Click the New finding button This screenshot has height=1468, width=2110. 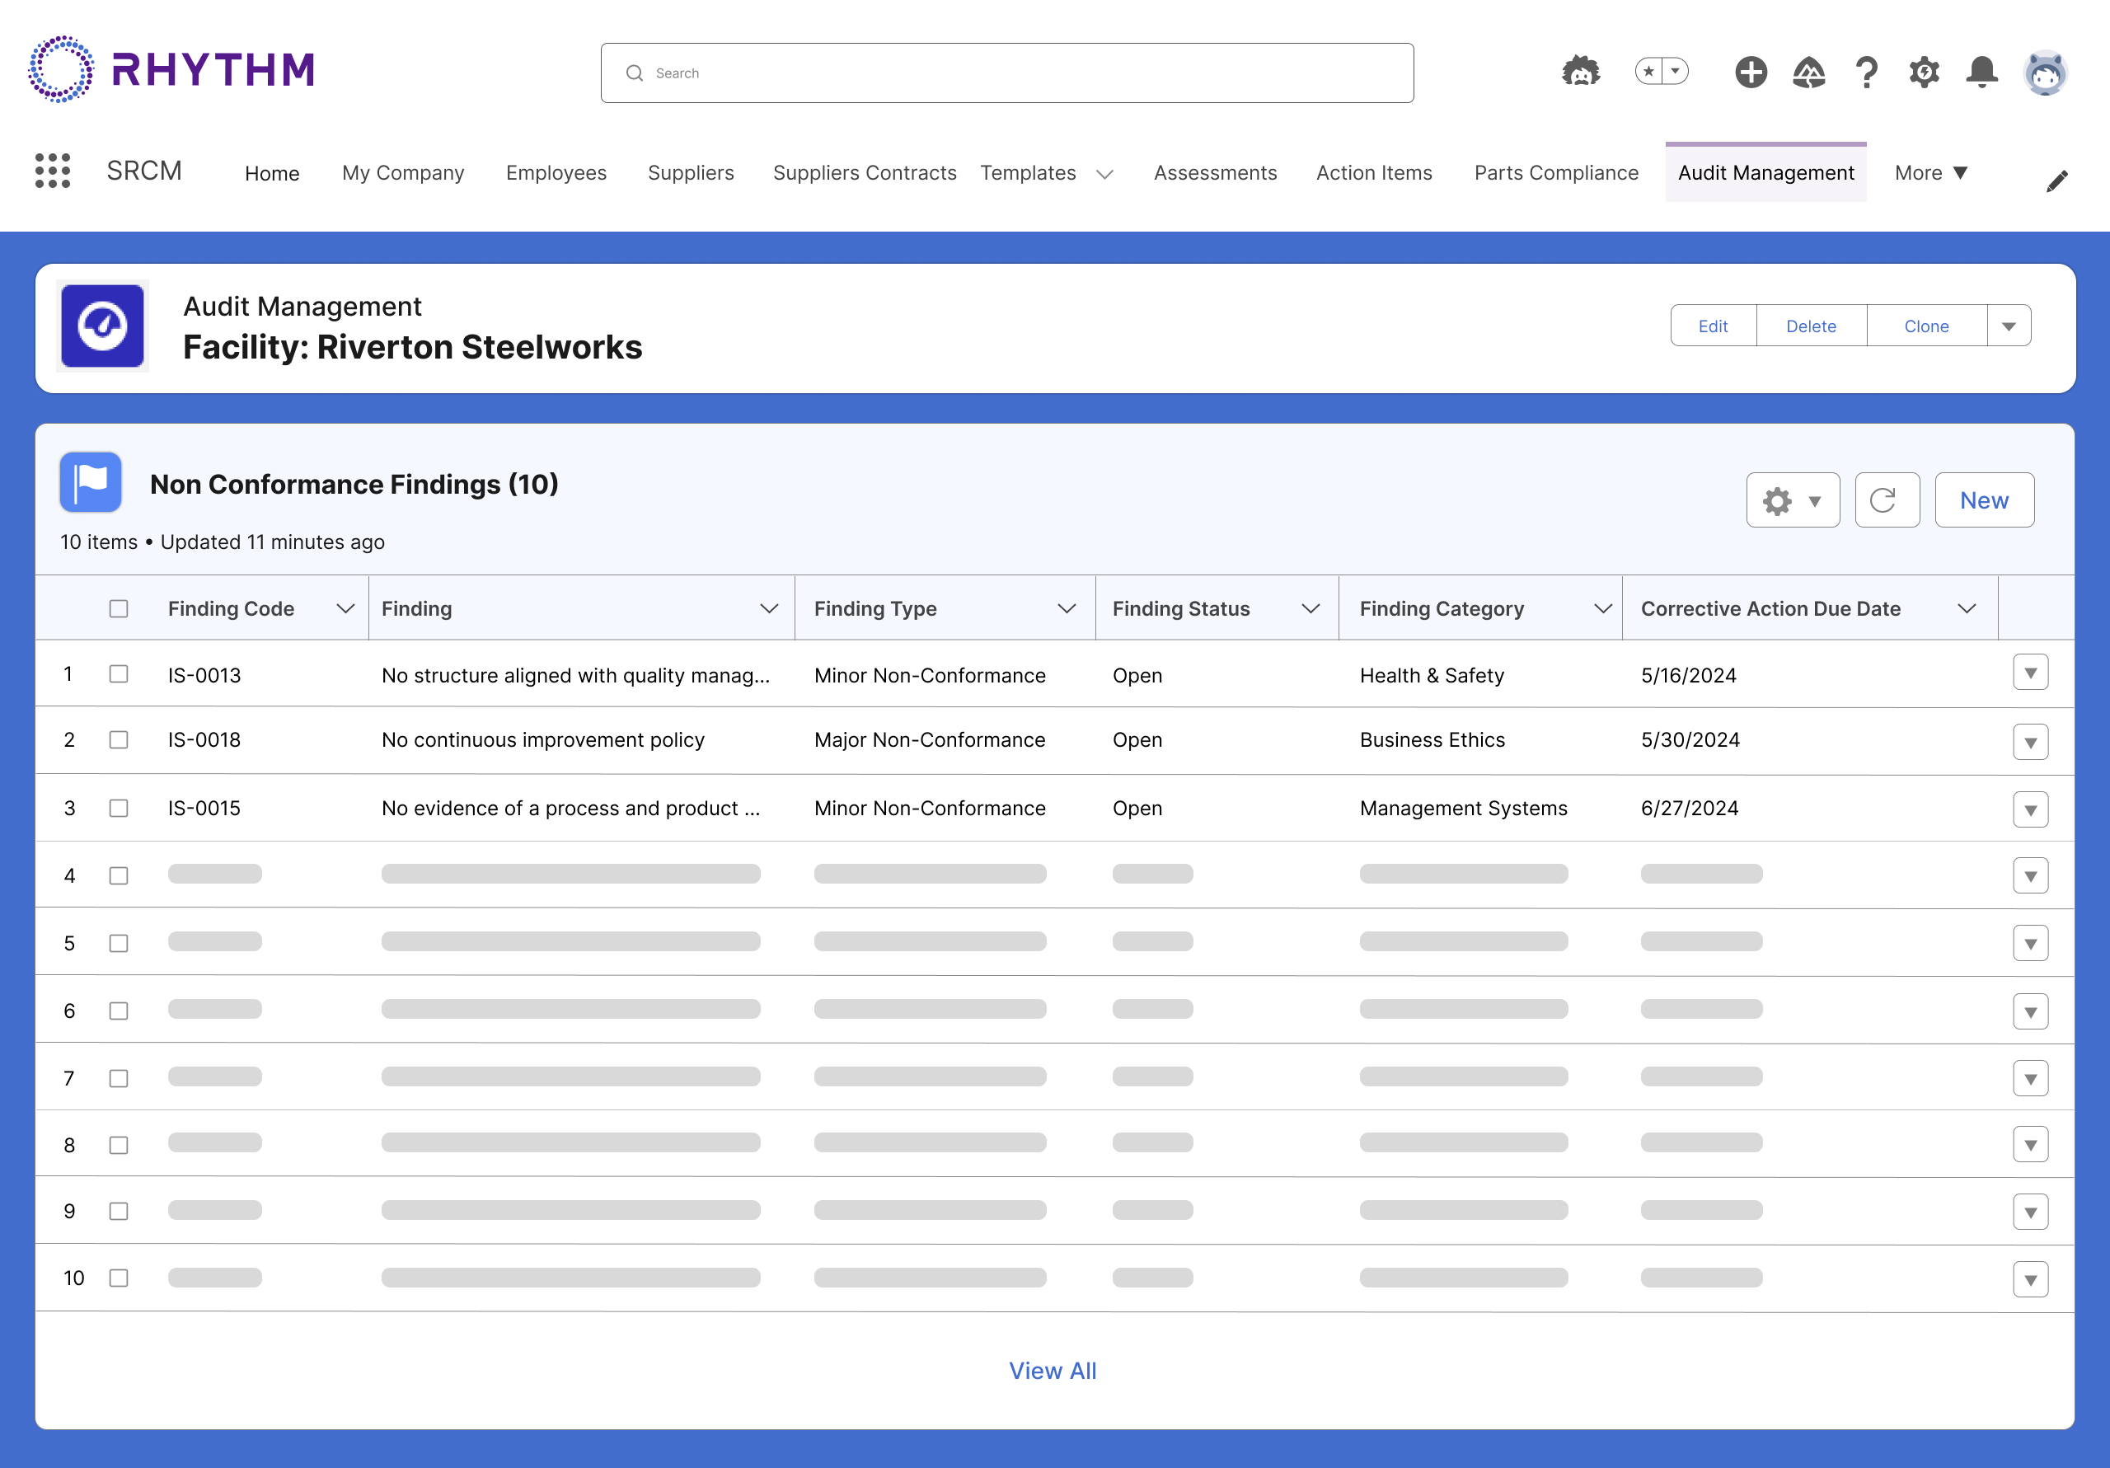point(1983,500)
